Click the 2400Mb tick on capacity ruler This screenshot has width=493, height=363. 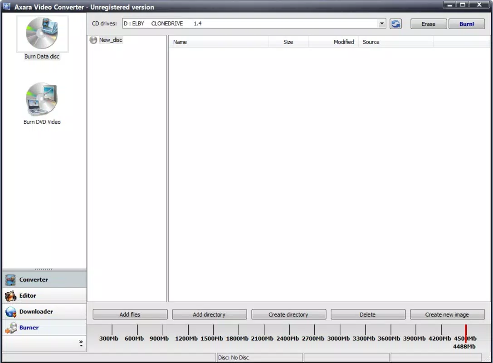(x=289, y=330)
